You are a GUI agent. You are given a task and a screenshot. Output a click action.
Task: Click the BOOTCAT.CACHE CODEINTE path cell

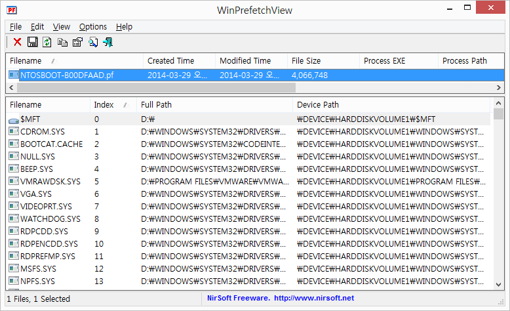[x=213, y=144]
